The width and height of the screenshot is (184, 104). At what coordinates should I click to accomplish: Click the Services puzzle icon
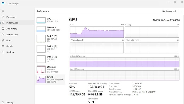pos(3,52)
